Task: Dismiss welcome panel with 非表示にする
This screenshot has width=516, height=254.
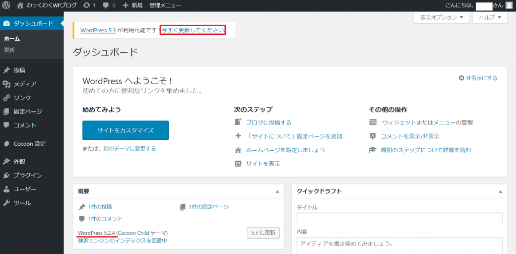Action: pos(478,78)
